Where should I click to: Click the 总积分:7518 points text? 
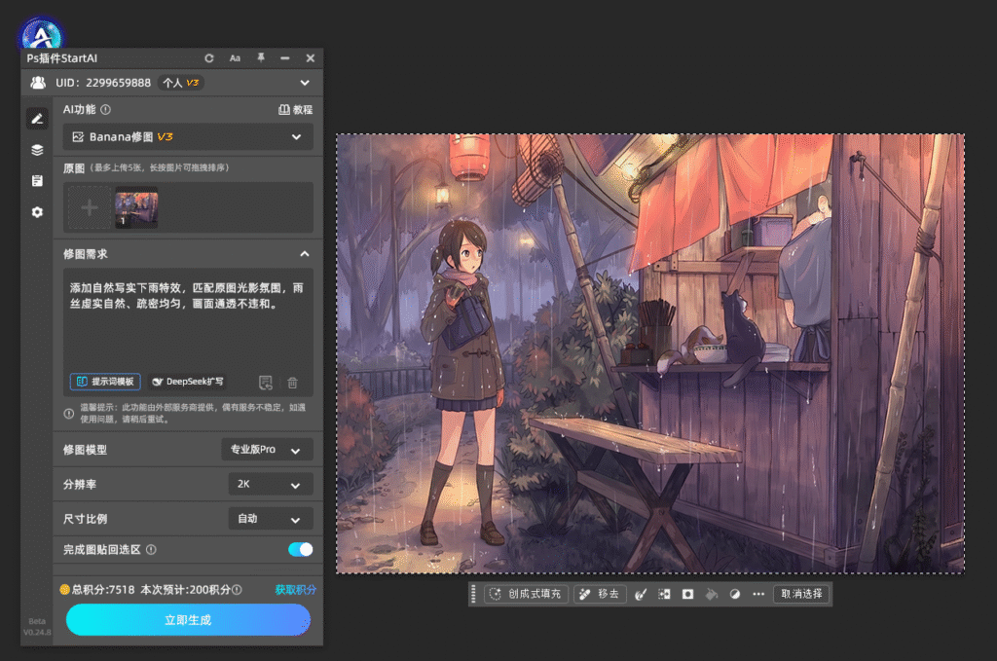coord(103,590)
